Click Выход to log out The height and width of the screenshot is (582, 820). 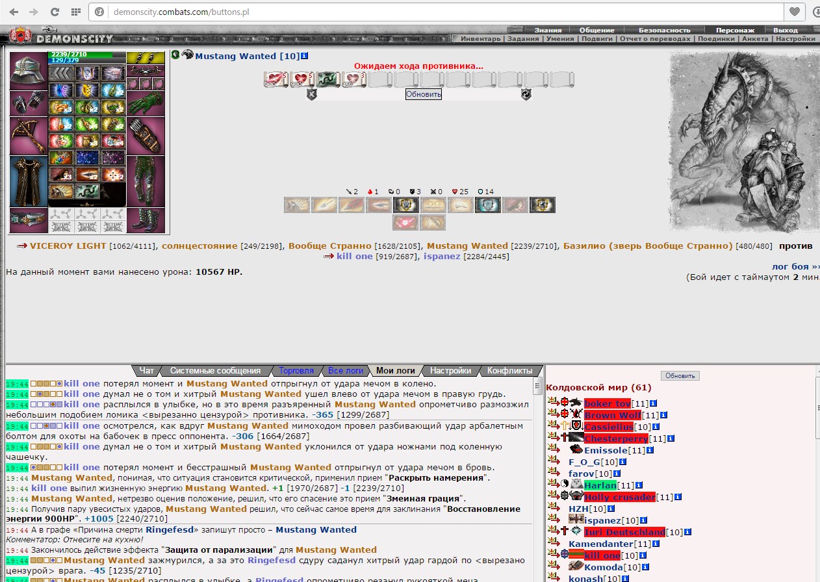785,30
